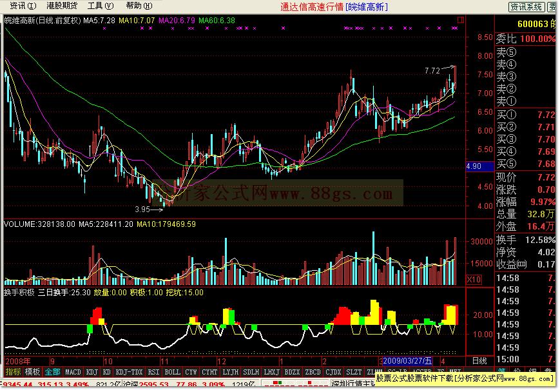Click the 现价 7.72 row
Viewport: 560px width, 390px height.
tap(525, 177)
